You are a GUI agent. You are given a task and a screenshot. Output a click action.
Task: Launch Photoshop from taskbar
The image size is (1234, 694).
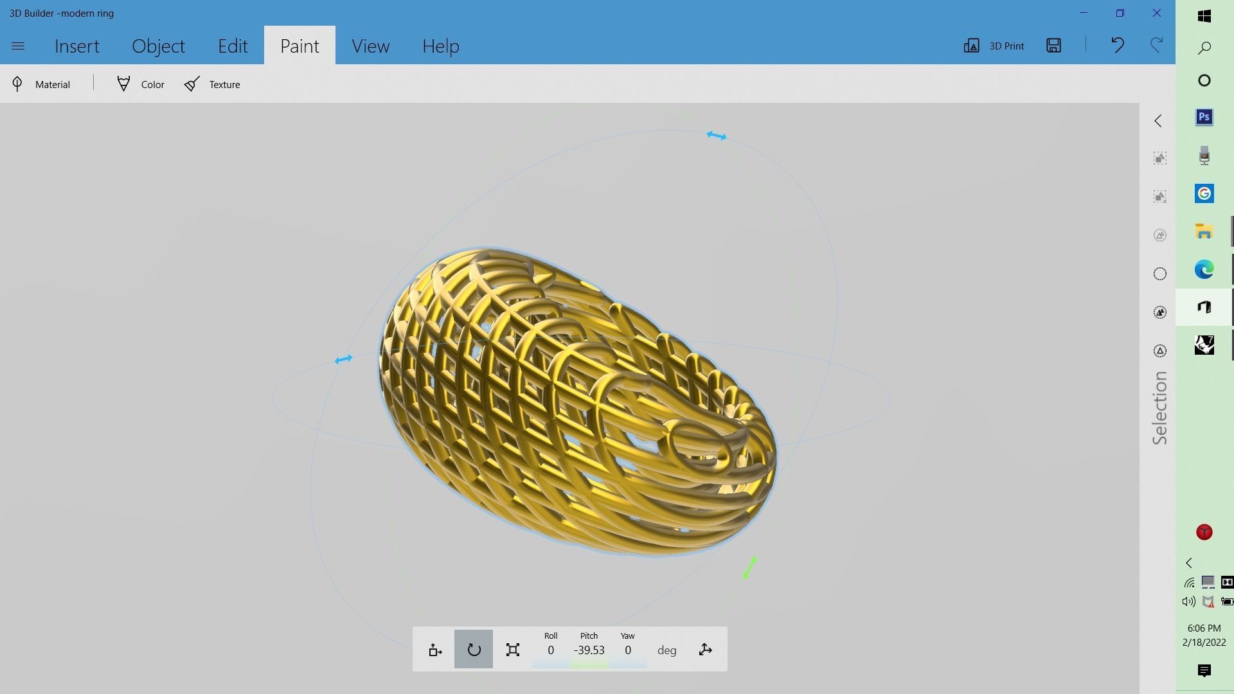point(1204,117)
